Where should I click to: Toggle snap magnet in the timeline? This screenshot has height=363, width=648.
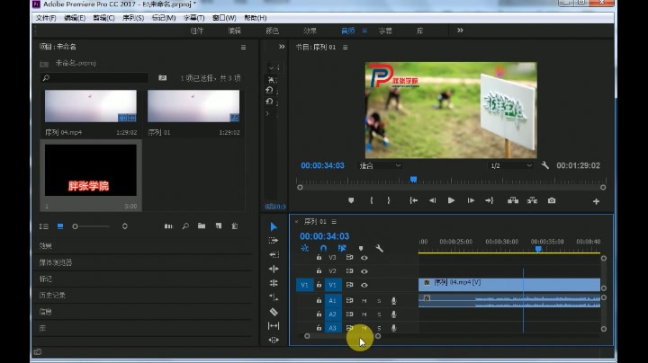(323, 248)
